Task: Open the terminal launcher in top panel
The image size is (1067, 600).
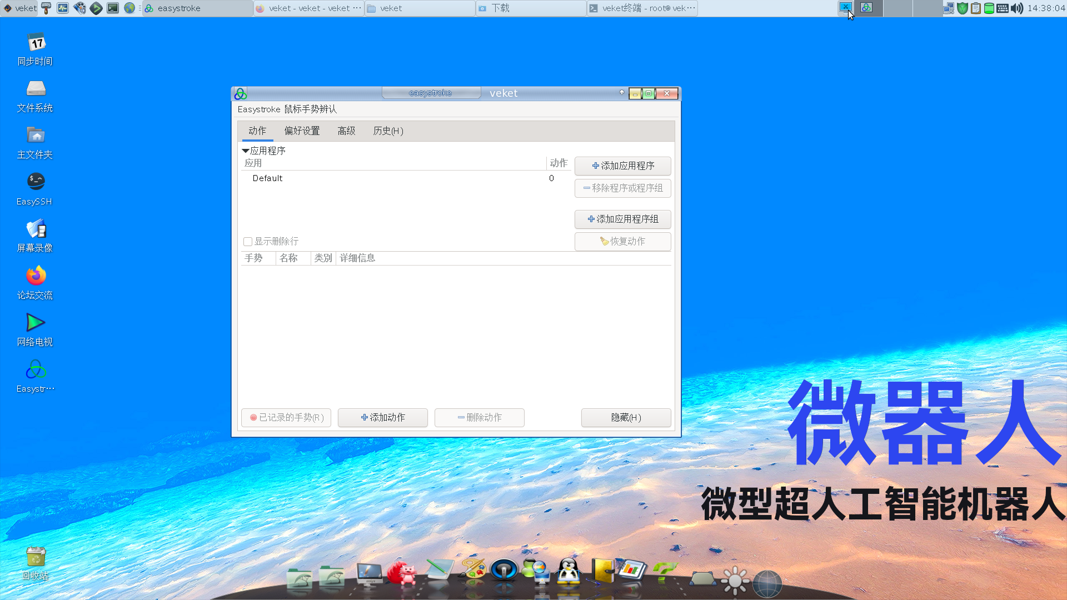Action: (x=113, y=8)
